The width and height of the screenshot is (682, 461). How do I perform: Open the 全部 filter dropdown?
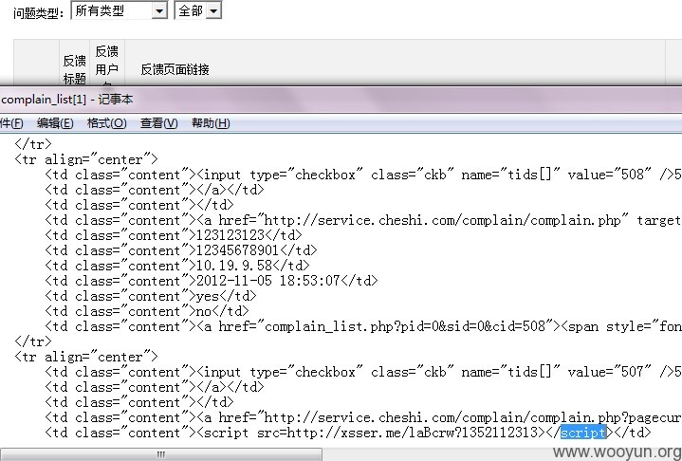[198, 10]
